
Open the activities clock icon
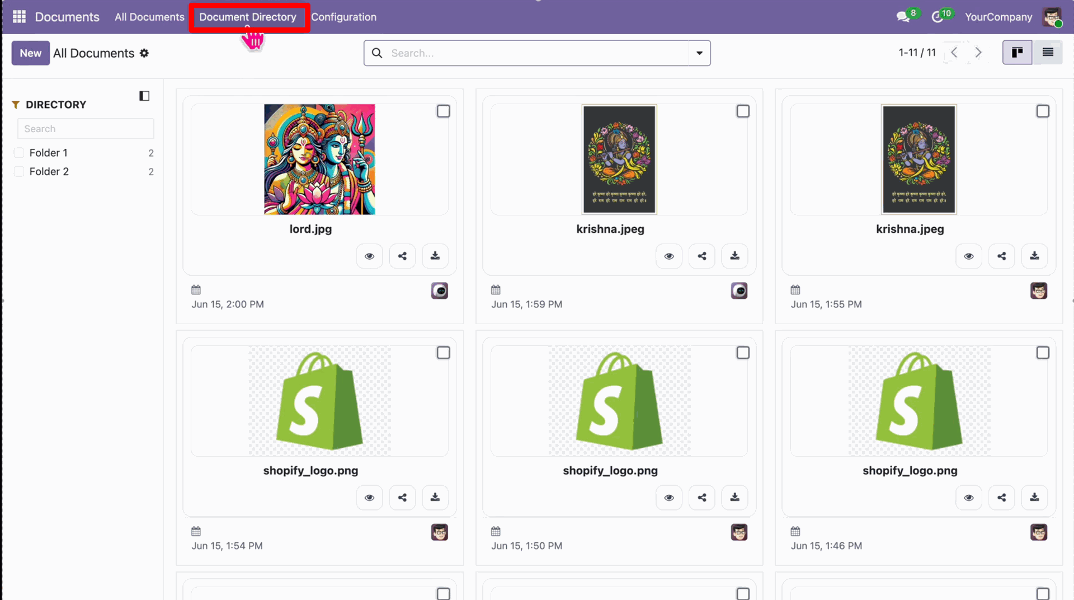tap(938, 17)
